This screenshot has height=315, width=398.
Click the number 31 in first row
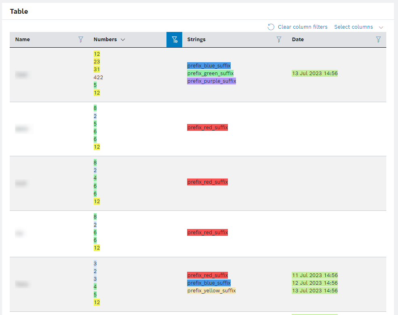[97, 69]
